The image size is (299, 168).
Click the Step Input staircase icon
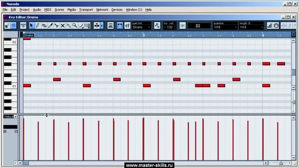coord(270,26)
